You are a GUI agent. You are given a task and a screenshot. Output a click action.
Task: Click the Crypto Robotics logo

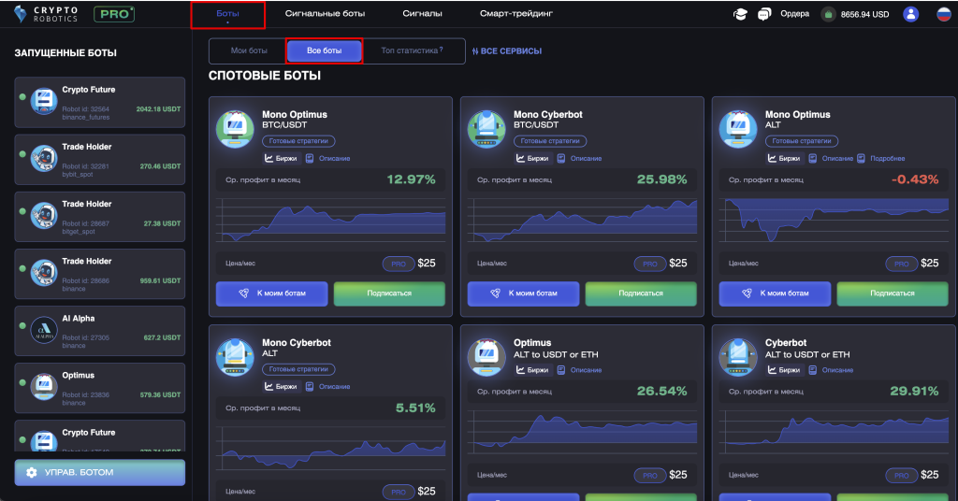pyautogui.click(x=46, y=14)
